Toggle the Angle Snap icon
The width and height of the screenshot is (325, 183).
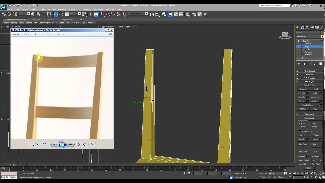108,14
